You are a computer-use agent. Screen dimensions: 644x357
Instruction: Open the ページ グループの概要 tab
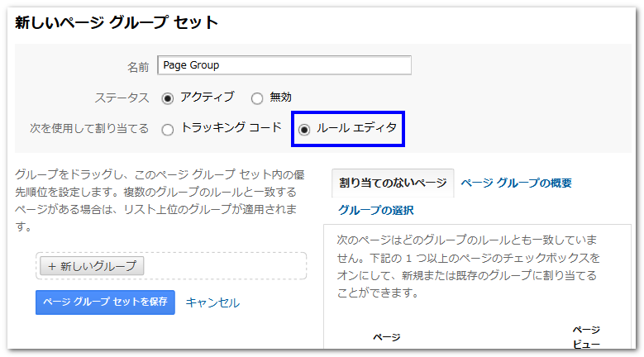[x=516, y=183]
